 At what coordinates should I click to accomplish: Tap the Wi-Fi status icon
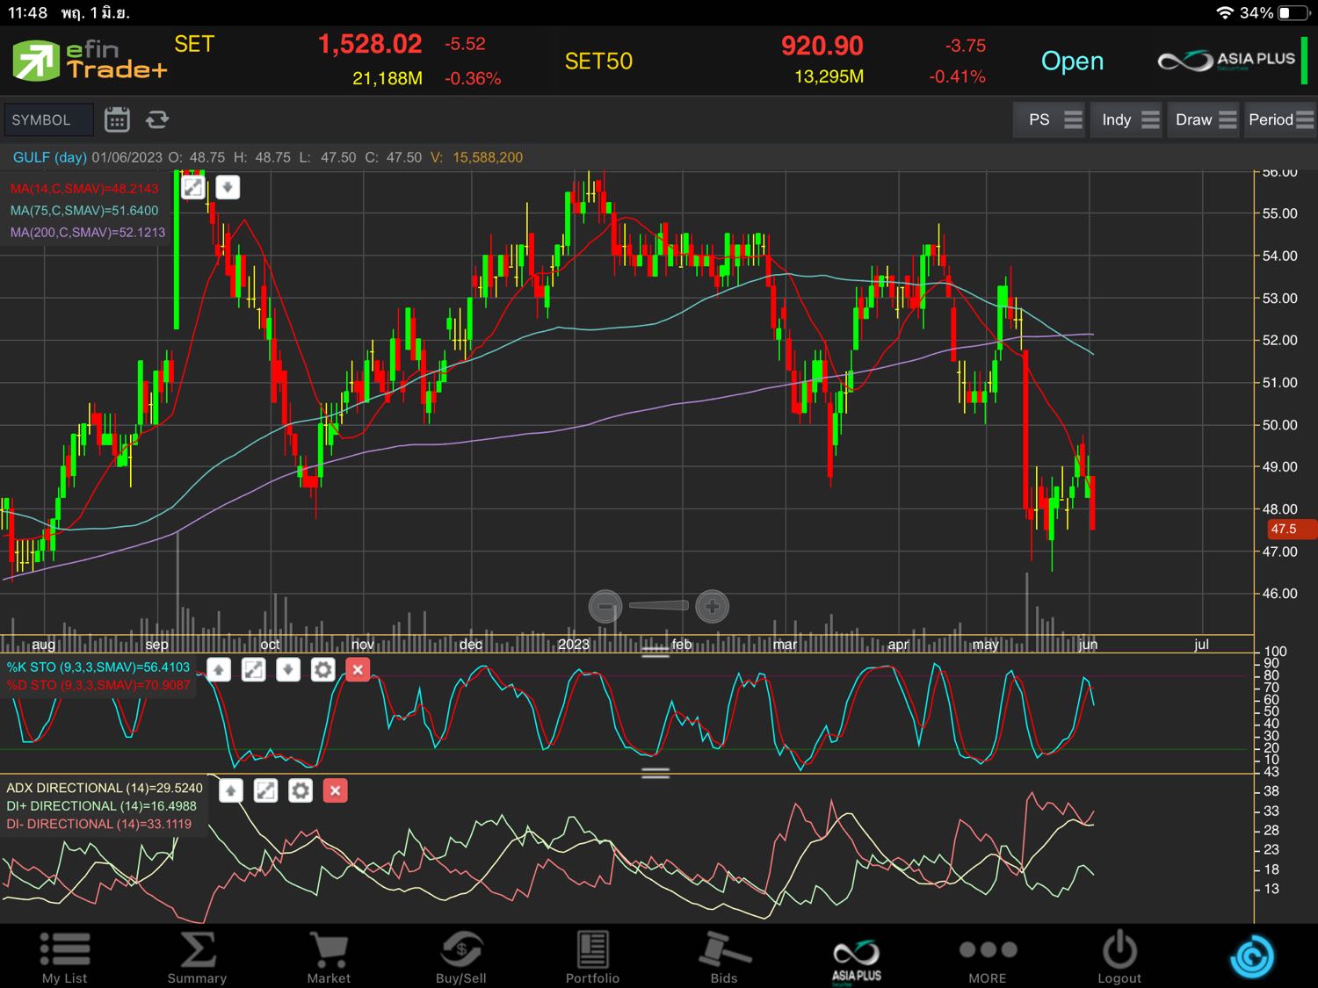point(1225,13)
